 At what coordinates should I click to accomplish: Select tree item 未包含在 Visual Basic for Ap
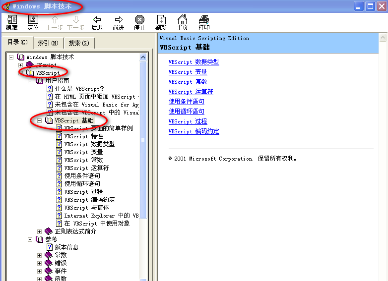(x=97, y=105)
